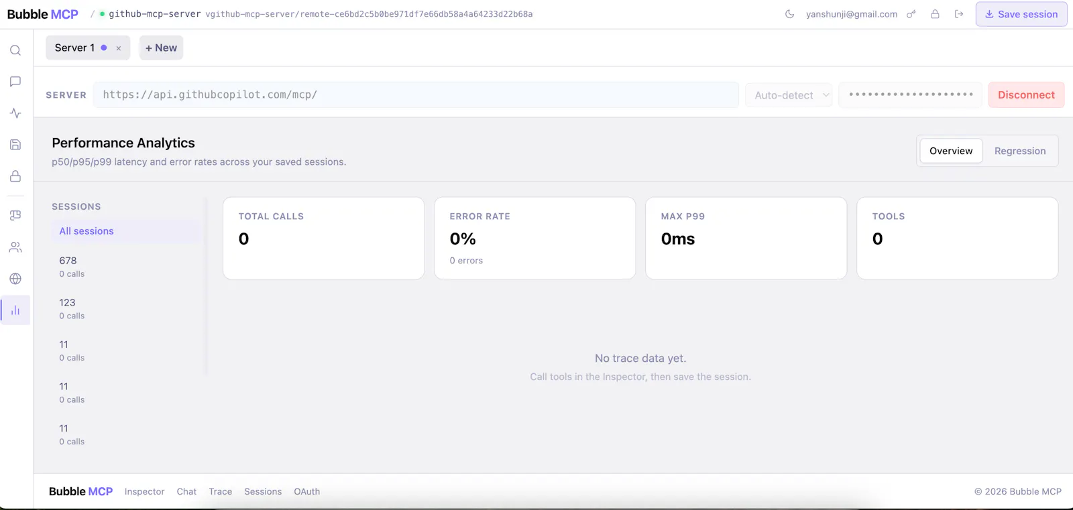
Task: Click the MAX P99 card
Action: point(746,238)
